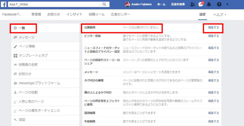
Task: Click ストーリーズへの投稿のシェアがオンになっています text
Action: point(156,60)
